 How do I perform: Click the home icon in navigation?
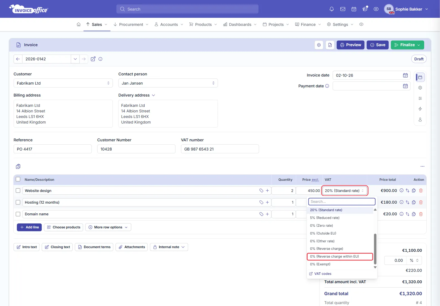79,24
